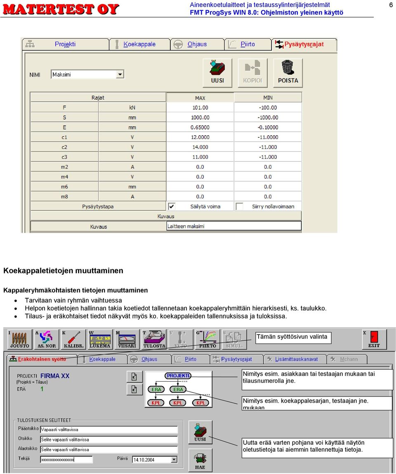
Task: Open the Piirto tab in bottom window
Action: point(191,359)
